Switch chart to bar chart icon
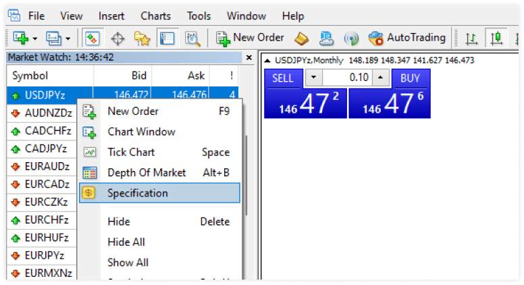 [x=472, y=38]
